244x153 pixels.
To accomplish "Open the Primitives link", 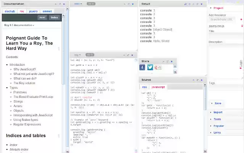I will click(20, 92).
